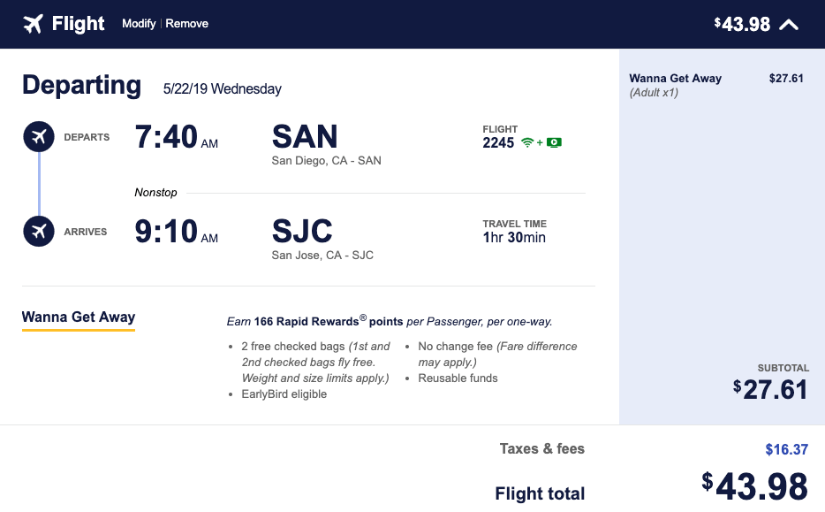
Task: Click the Taxes & fees label
Action: [x=541, y=449]
